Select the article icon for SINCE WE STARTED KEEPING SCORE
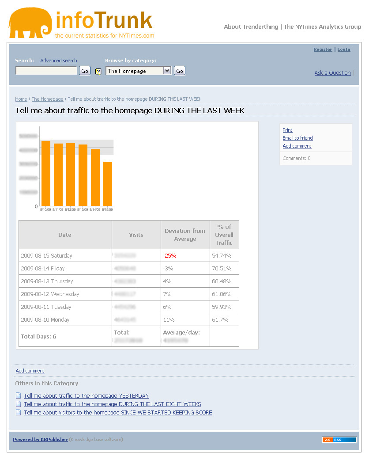Viewport: 369px width, 456px height. click(18, 412)
